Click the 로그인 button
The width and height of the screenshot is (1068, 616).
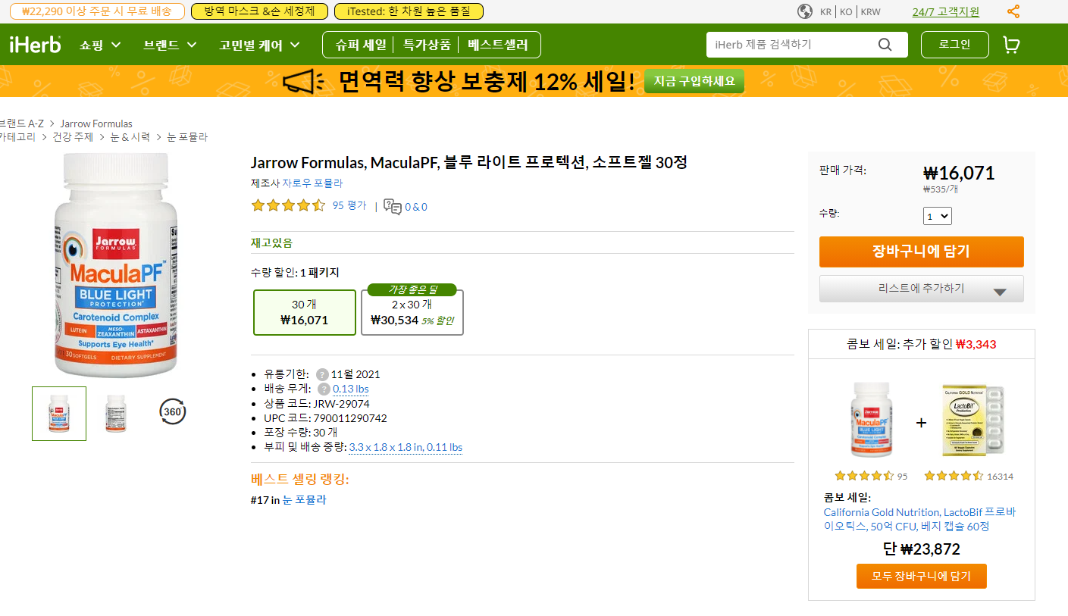click(x=954, y=45)
